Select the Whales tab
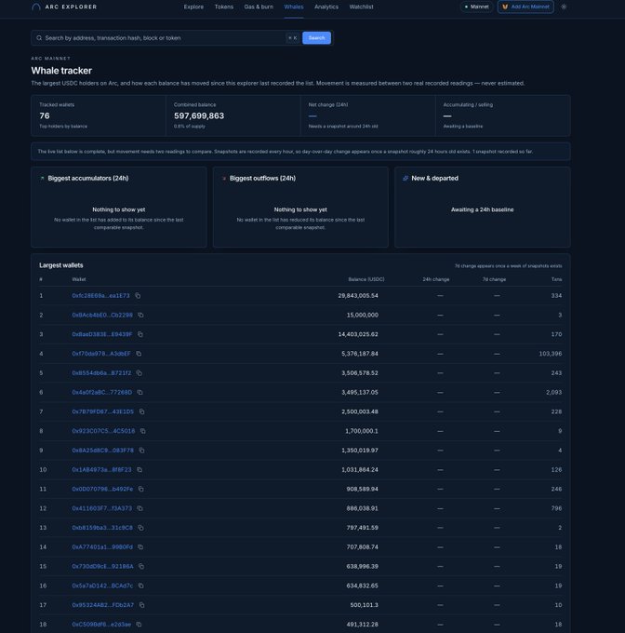 (294, 7)
